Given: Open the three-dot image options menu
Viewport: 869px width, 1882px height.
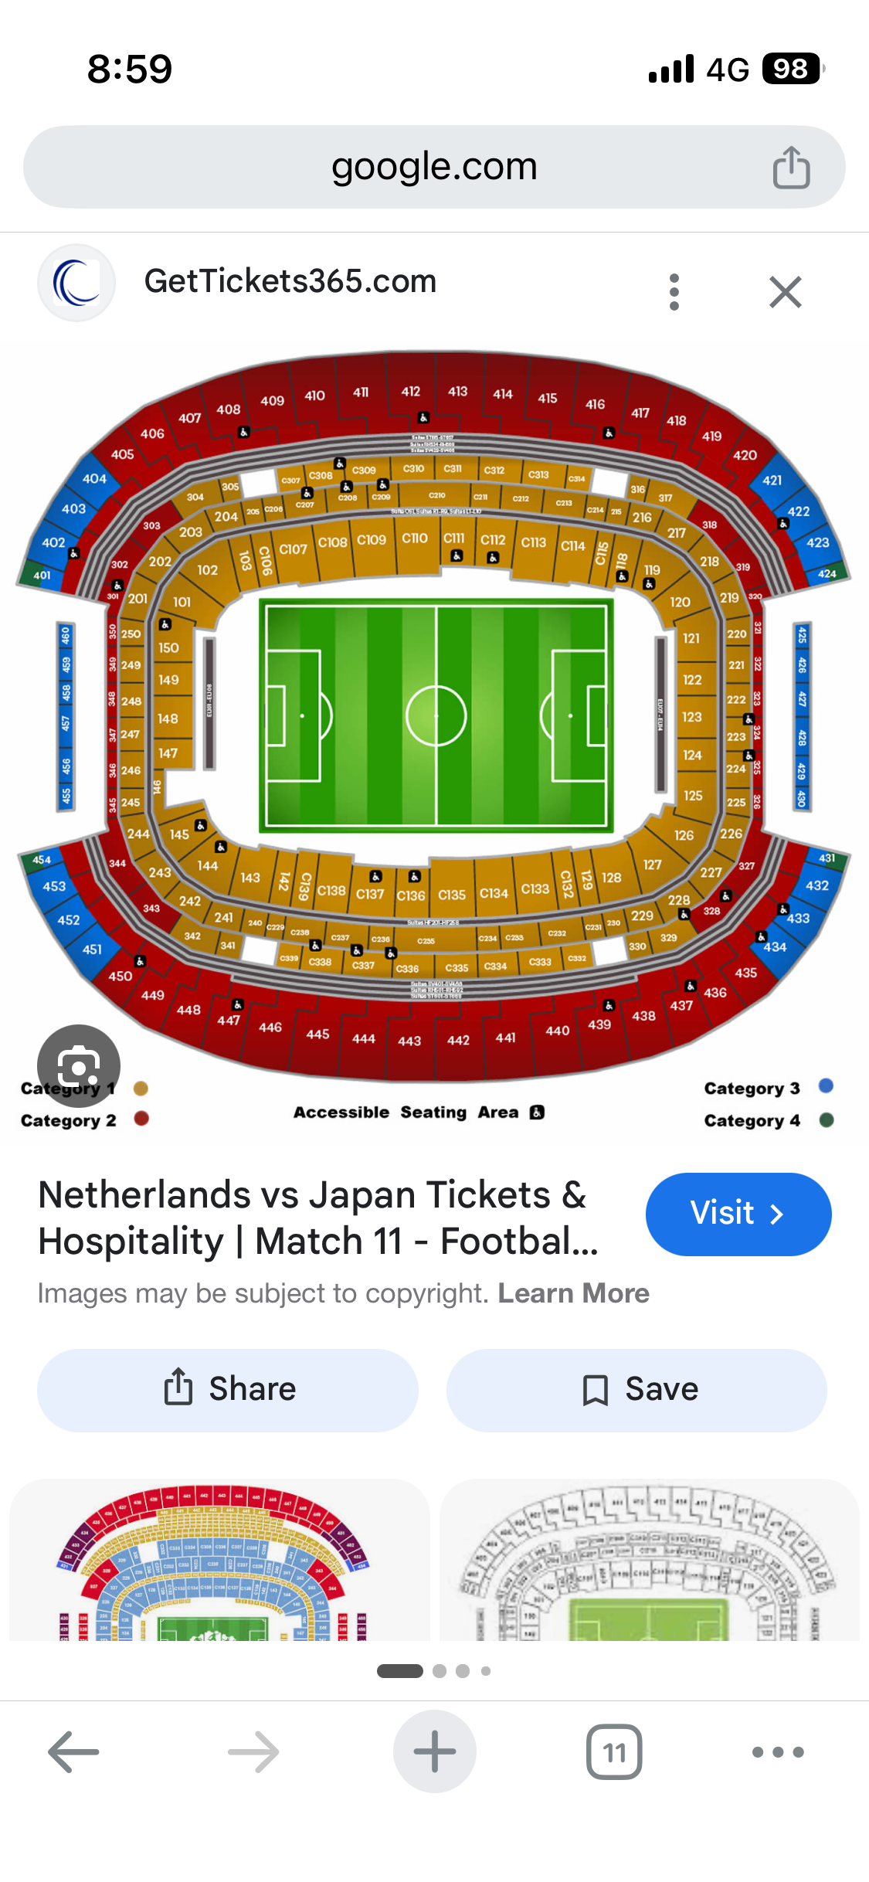Looking at the screenshot, I should click(x=674, y=292).
